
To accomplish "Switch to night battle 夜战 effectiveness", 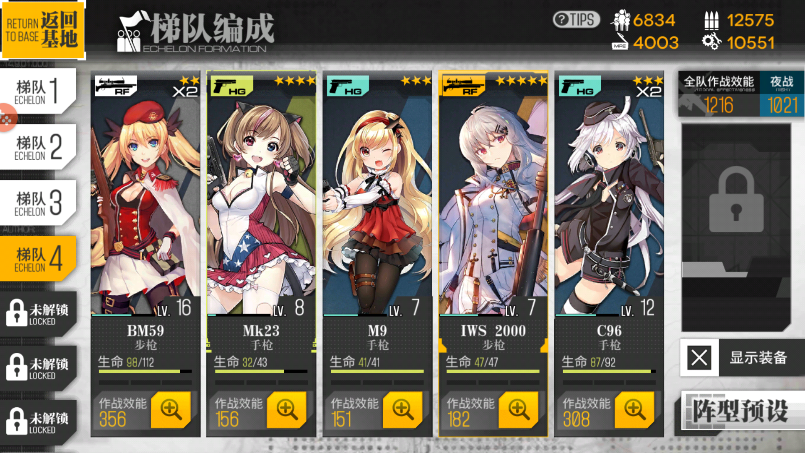I will click(782, 94).
